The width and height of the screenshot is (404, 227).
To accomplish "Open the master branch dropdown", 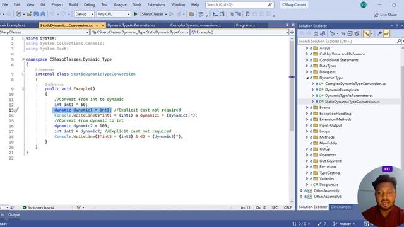I will point(345,224).
